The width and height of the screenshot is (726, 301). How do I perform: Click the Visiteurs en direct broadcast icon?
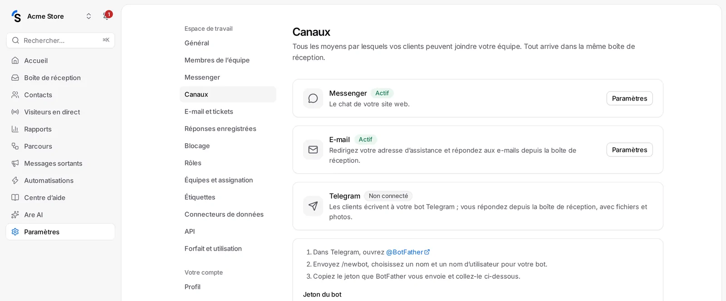pos(15,112)
